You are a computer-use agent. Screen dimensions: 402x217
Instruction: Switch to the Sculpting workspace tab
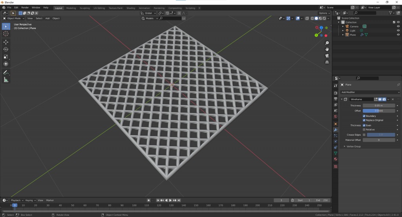click(84, 8)
